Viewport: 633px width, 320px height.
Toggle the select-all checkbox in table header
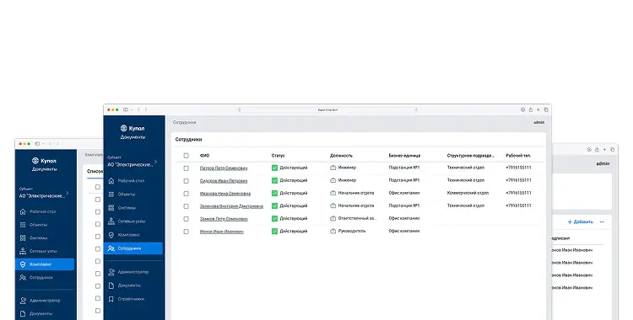(x=187, y=156)
